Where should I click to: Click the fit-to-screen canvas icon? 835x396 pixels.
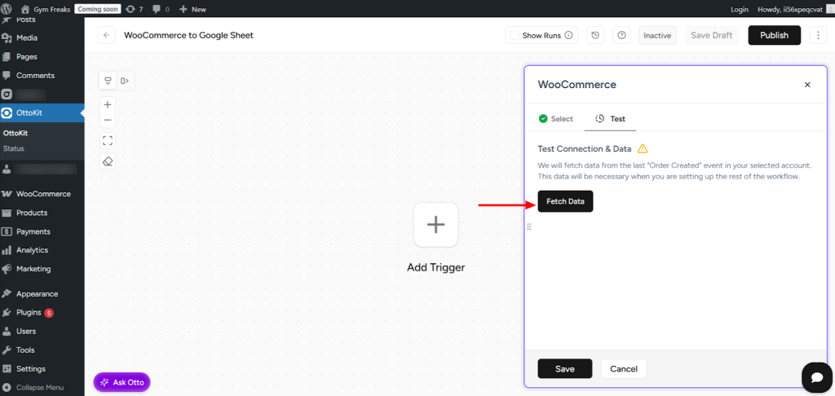coord(108,140)
